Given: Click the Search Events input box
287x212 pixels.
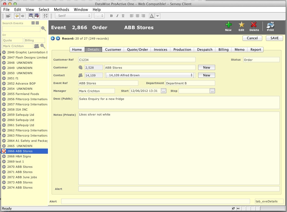Looking at the screenshot, I should click(x=21, y=29).
